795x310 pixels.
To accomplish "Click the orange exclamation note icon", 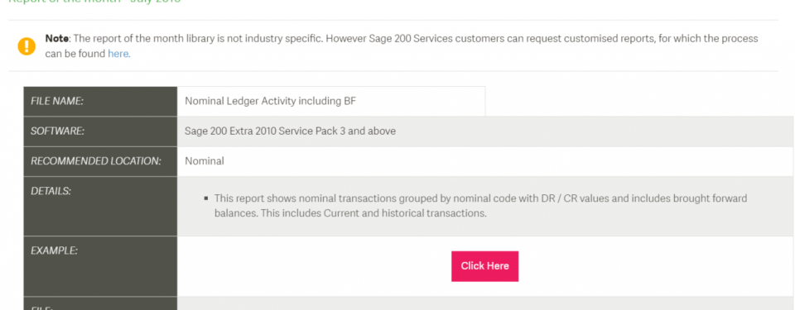I will [26, 46].
